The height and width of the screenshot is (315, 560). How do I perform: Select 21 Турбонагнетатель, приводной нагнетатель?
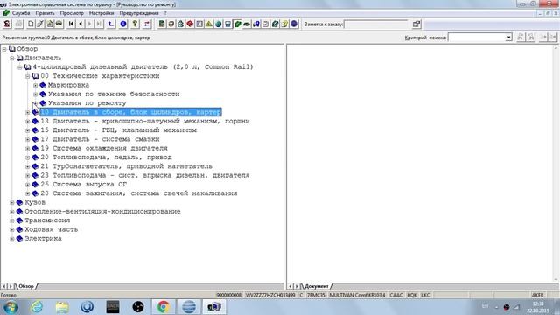pos(126,166)
